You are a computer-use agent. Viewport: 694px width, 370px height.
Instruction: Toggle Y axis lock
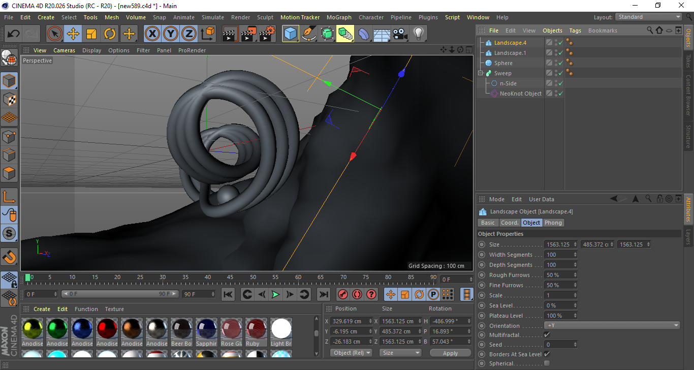tap(171, 34)
